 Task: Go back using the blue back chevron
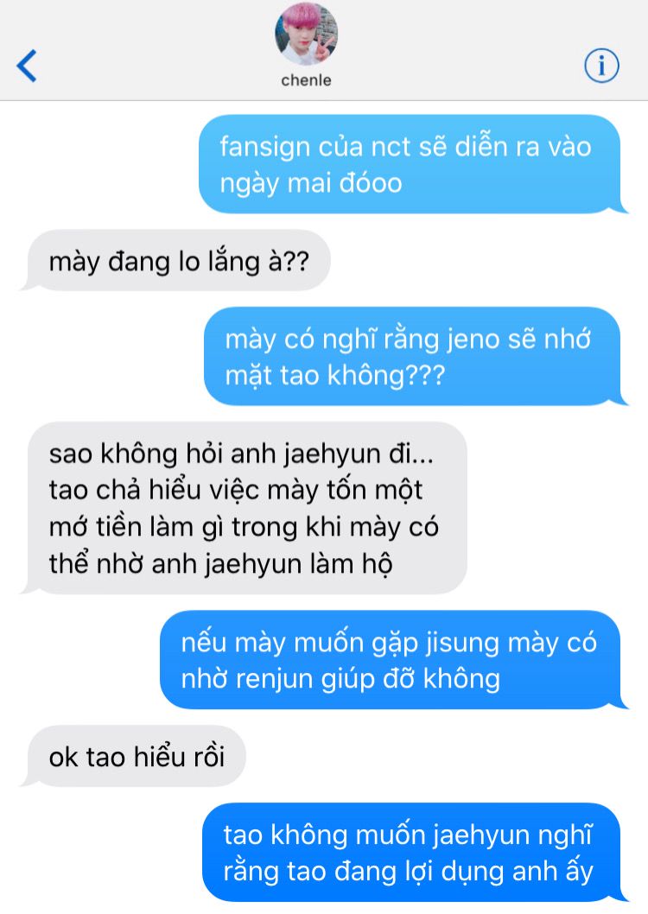(27, 66)
